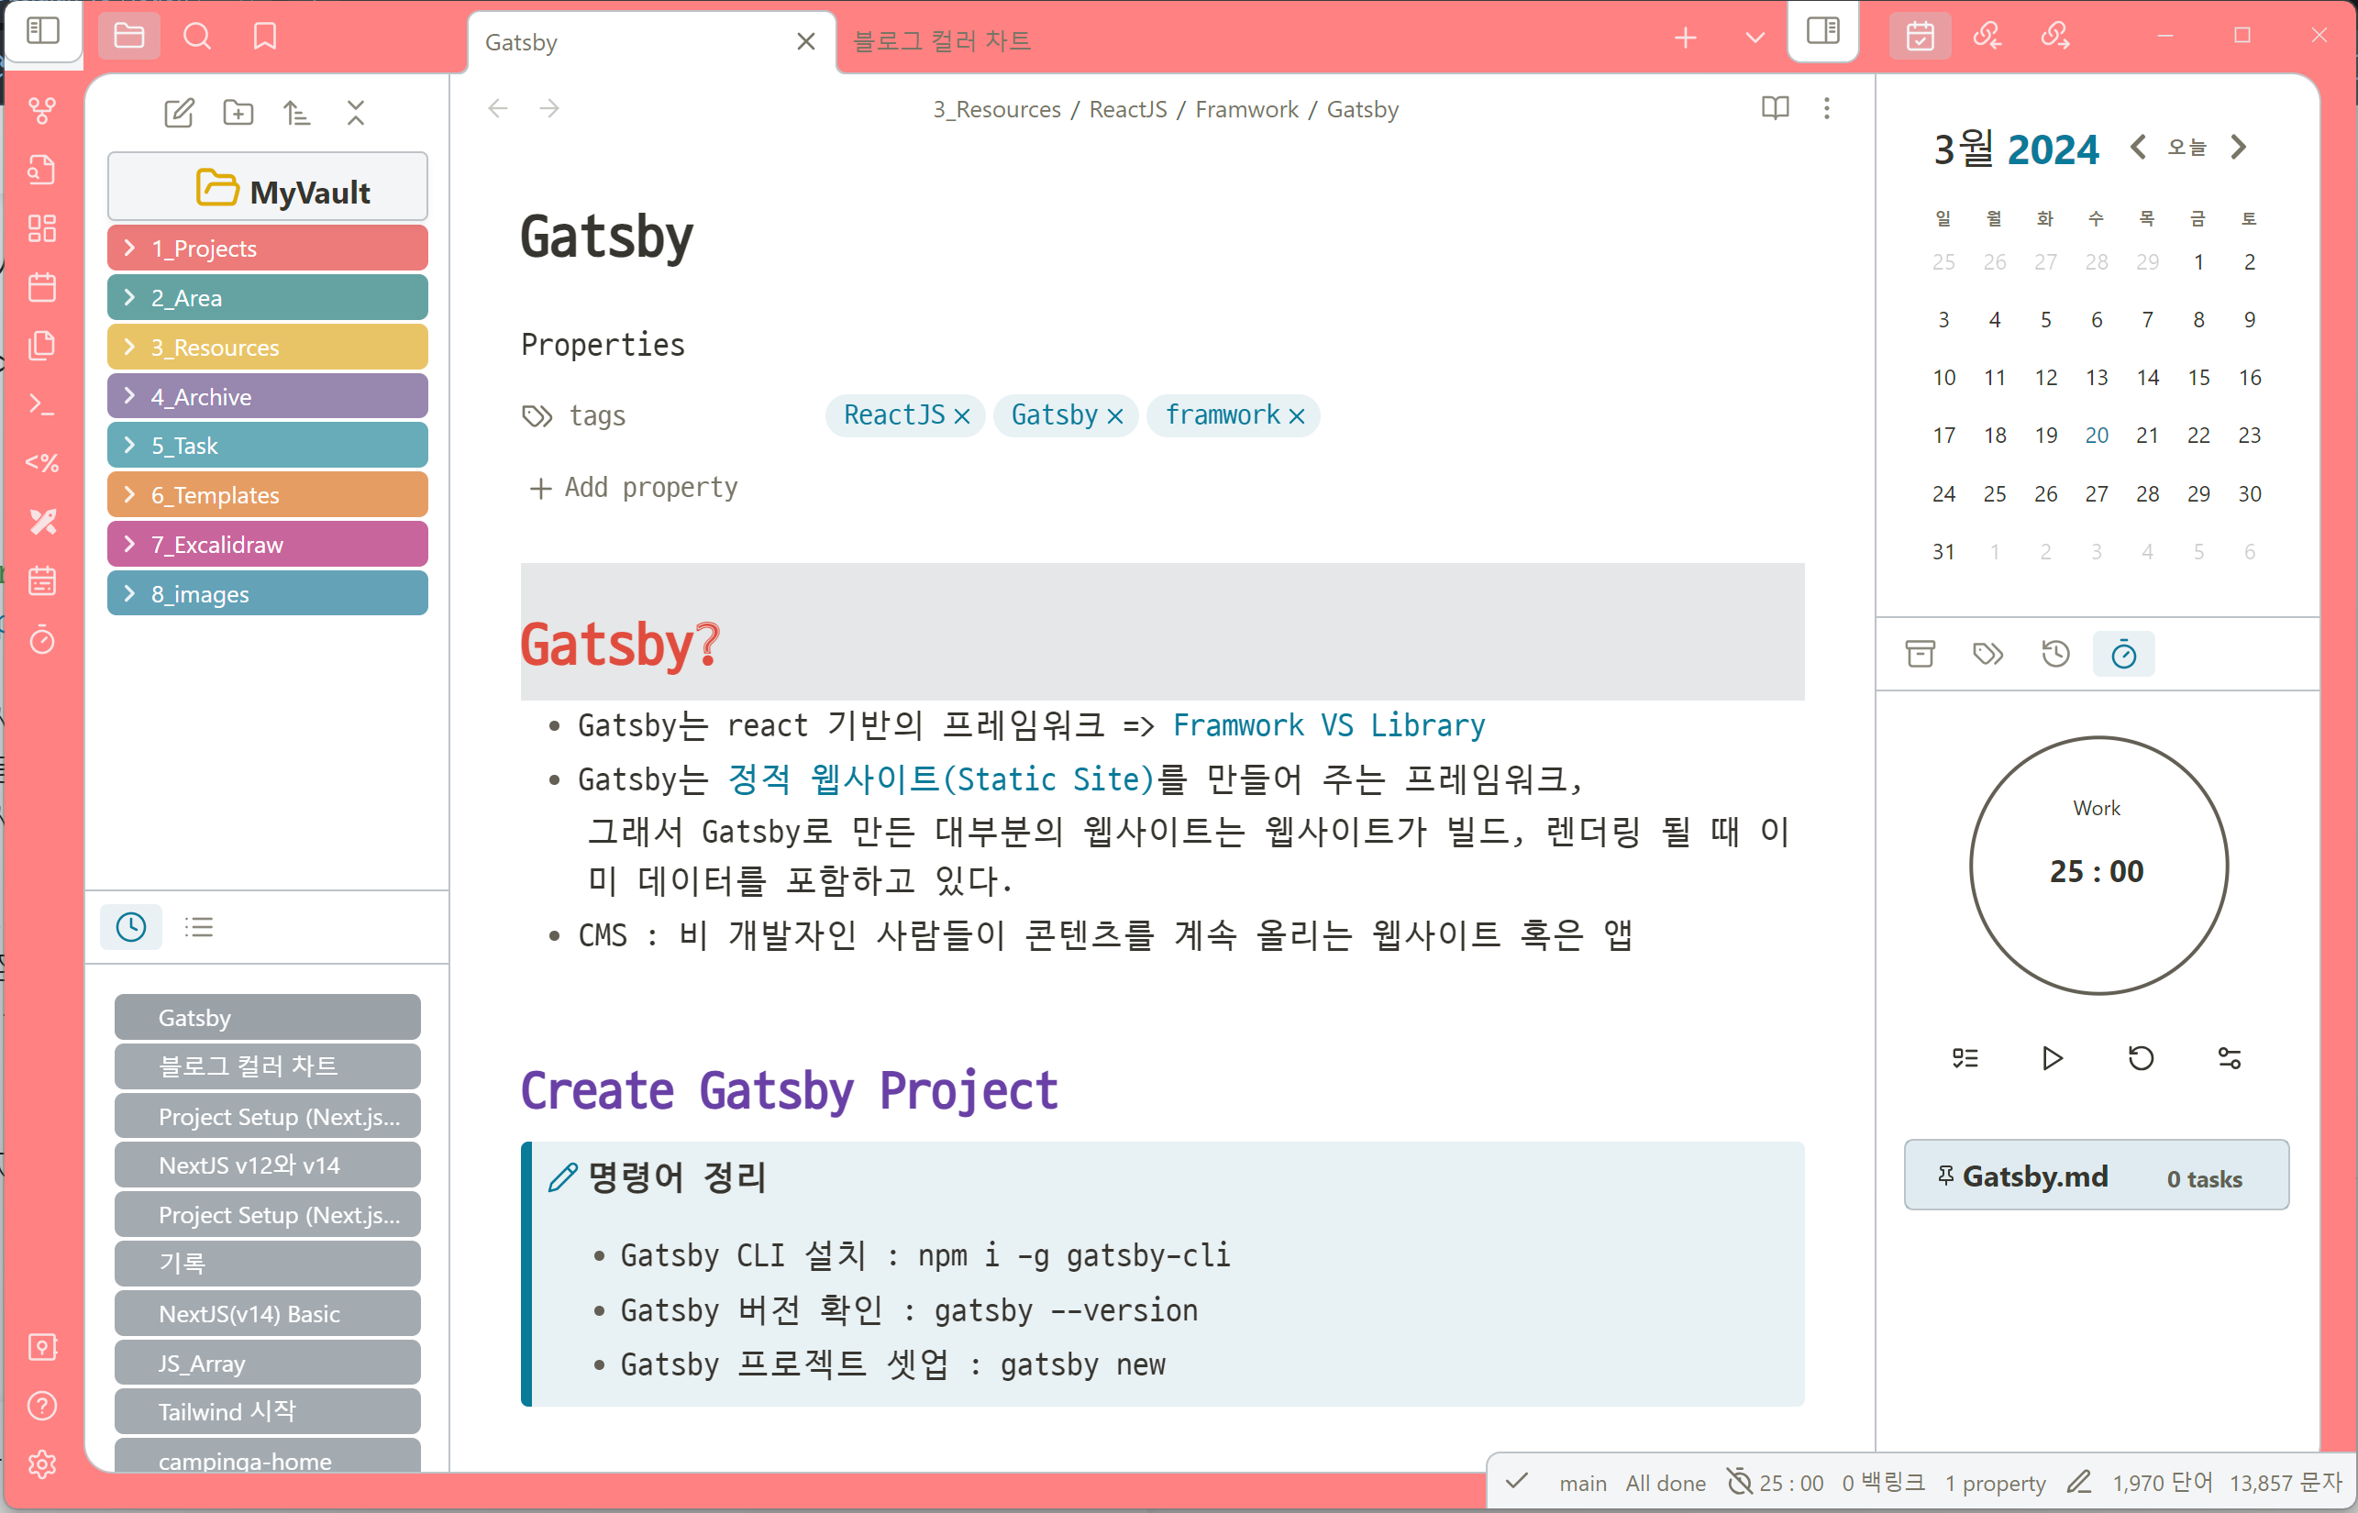Open the history clock tab in right sidebar
2358x1513 pixels.
2055,655
